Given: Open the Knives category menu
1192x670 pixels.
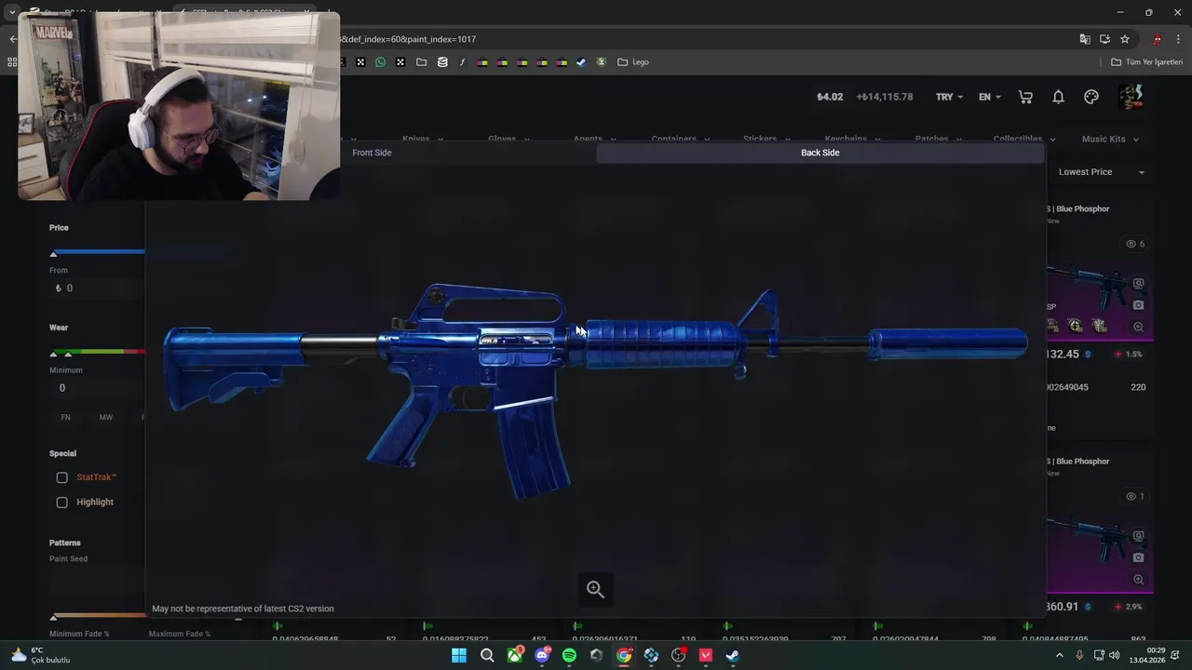Looking at the screenshot, I should pos(423,140).
